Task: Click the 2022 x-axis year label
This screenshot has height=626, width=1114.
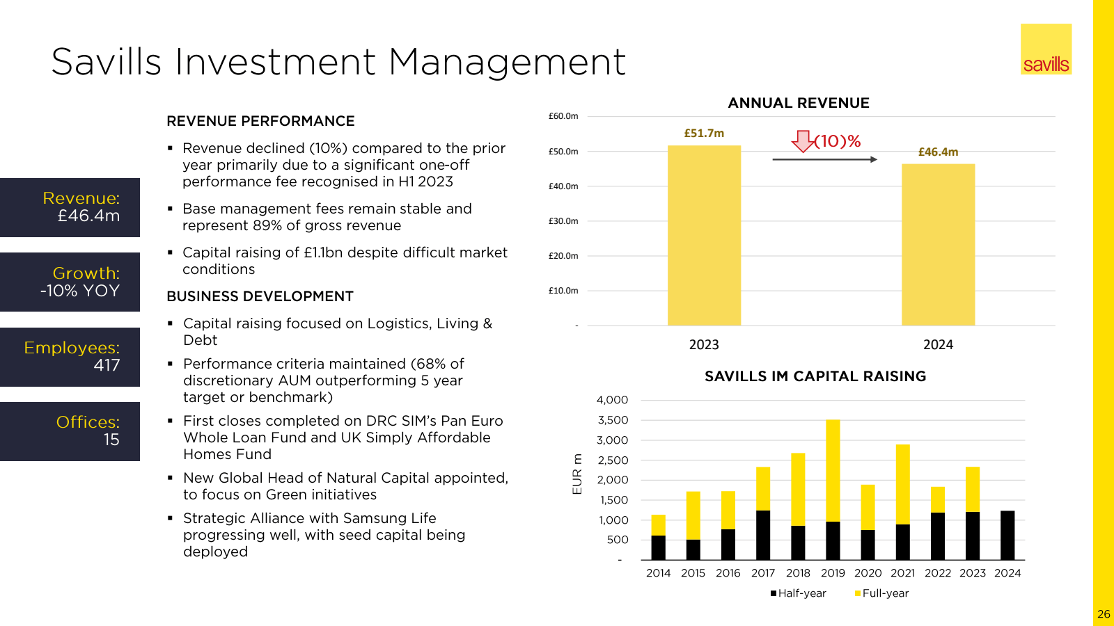Action: point(938,573)
